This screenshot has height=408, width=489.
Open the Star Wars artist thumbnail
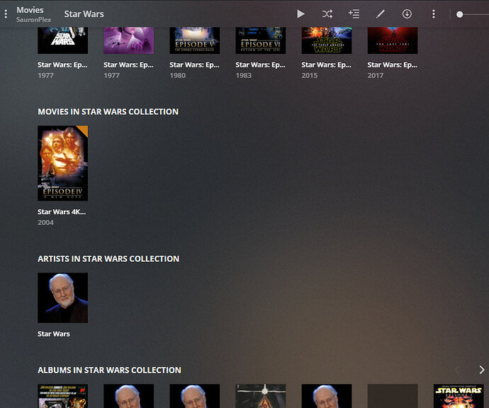click(x=62, y=298)
